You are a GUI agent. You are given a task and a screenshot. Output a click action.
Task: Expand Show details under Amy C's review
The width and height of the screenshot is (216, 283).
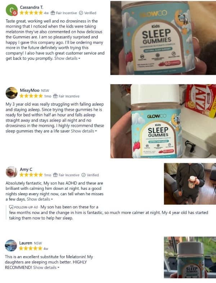tap(40, 199)
